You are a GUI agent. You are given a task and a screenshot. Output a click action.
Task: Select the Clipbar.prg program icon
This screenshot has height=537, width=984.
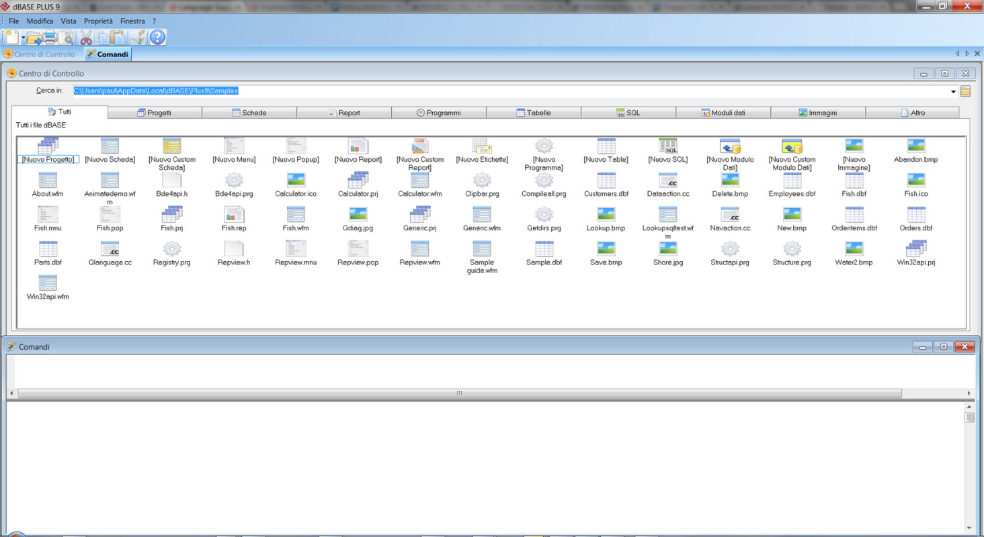(x=482, y=180)
